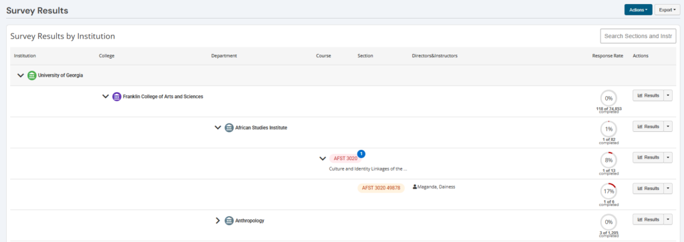The height and width of the screenshot is (242, 684).
Task: Click the Course column header
Action: [324, 56]
